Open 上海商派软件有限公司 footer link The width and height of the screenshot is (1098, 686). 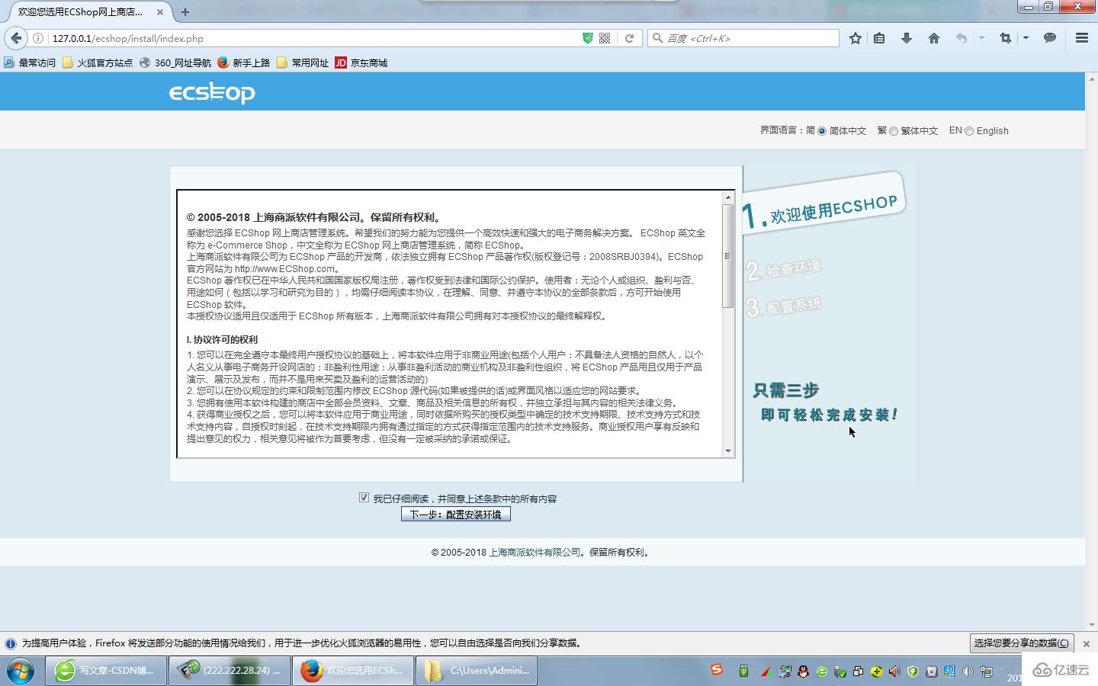point(535,553)
